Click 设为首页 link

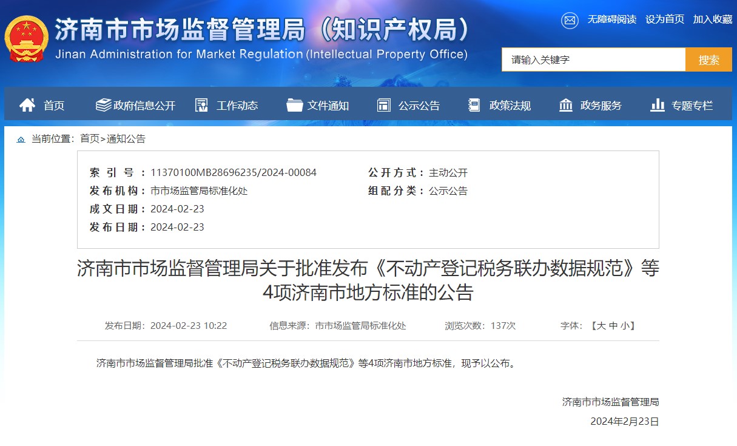pos(665,19)
